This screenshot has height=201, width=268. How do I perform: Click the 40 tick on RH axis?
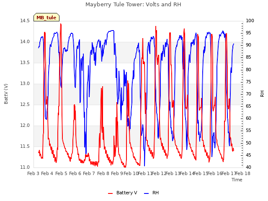248,167
